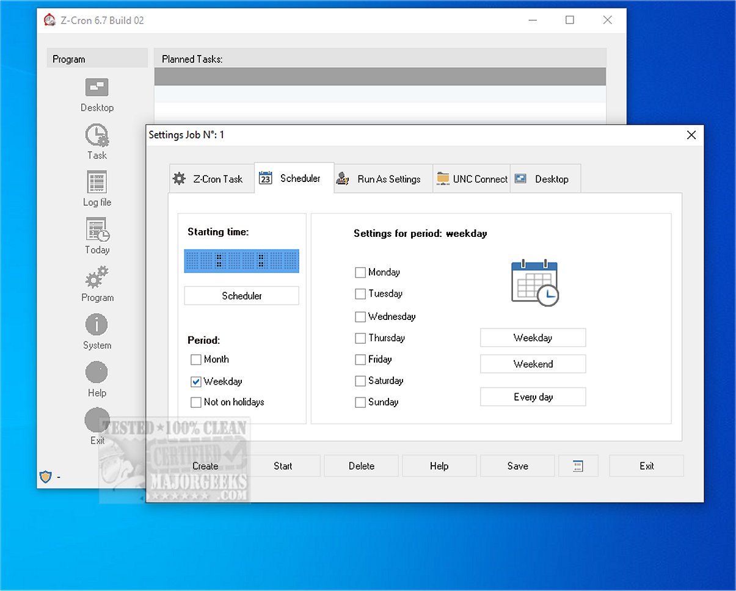This screenshot has width=736, height=591.
Task: Close the Settings Job dialog
Action: point(691,135)
